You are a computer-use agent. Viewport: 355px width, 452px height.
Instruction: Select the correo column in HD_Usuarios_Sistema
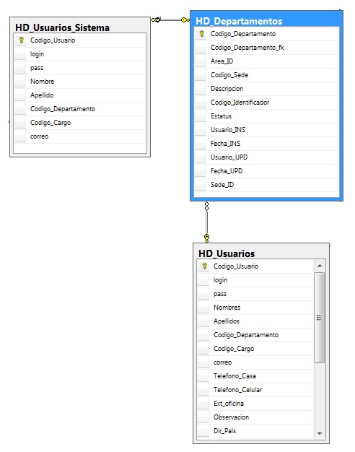(80, 136)
